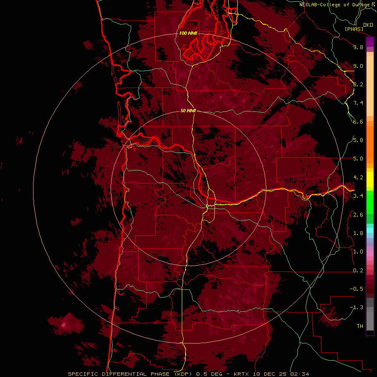
Task: Click the "10 DEC 25" date in the caption
Action: click(270, 374)
